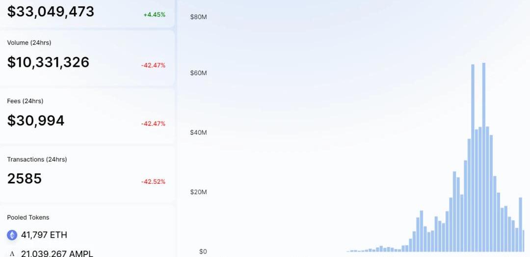Image resolution: width=530 pixels, height=257 pixels.
Task: Select the 21,039,267 AMPL pooled amount
Action: 57,254
